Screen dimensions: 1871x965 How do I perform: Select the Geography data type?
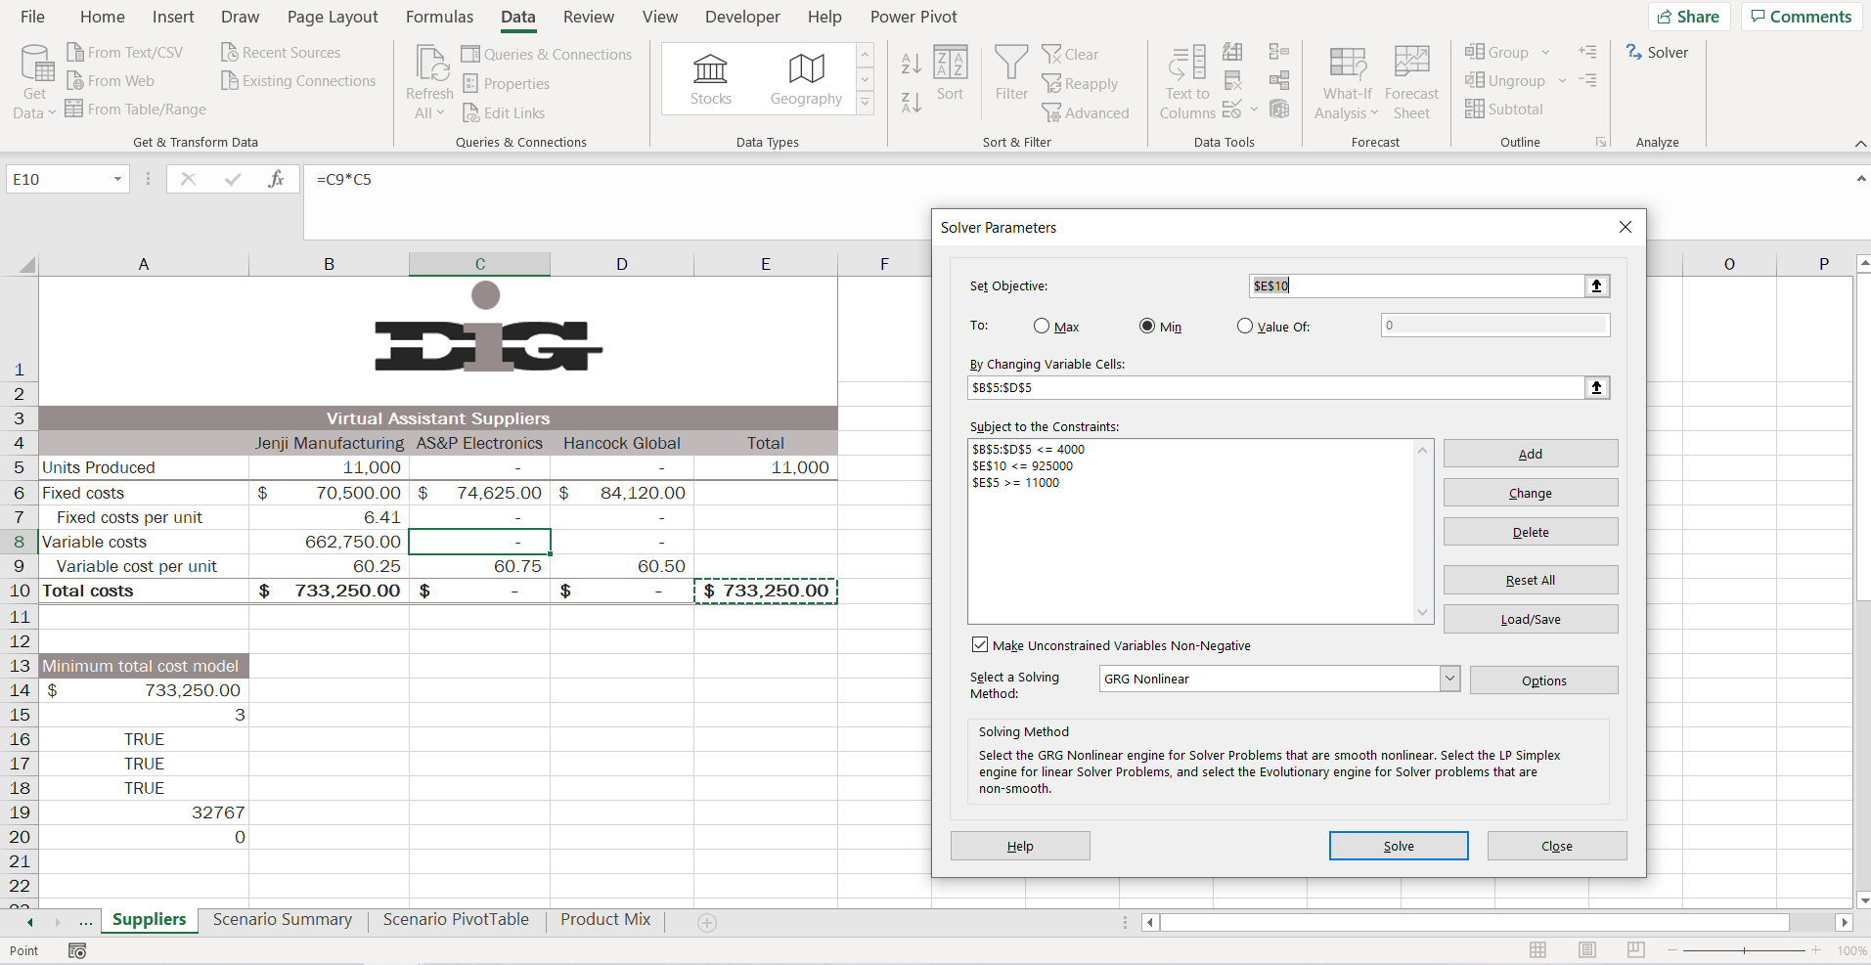[804, 78]
